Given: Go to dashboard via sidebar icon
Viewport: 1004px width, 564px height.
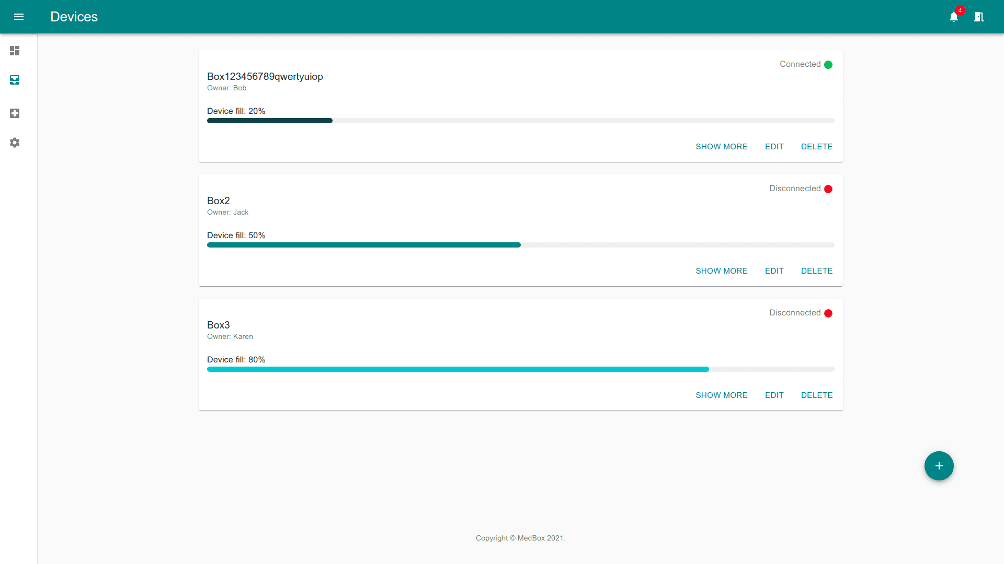Looking at the screenshot, I should coord(15,51).
